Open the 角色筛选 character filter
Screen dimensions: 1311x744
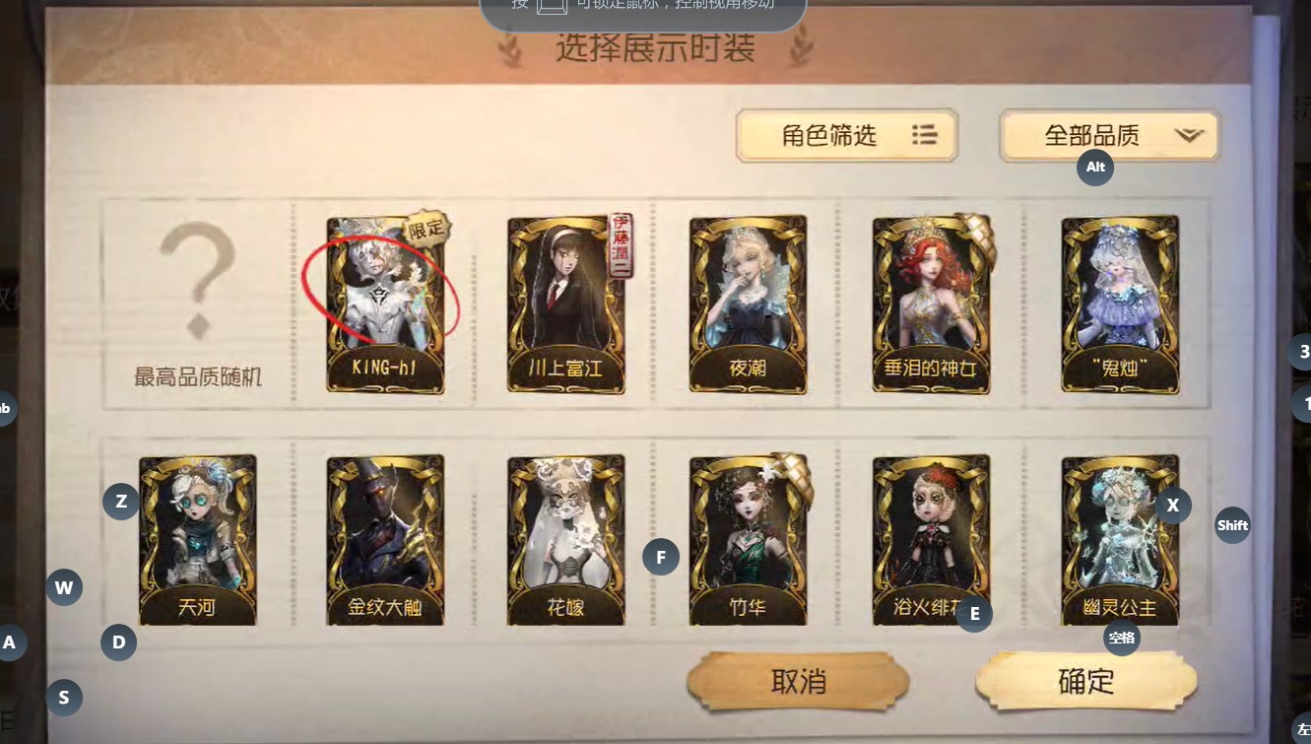pos(847,135)
